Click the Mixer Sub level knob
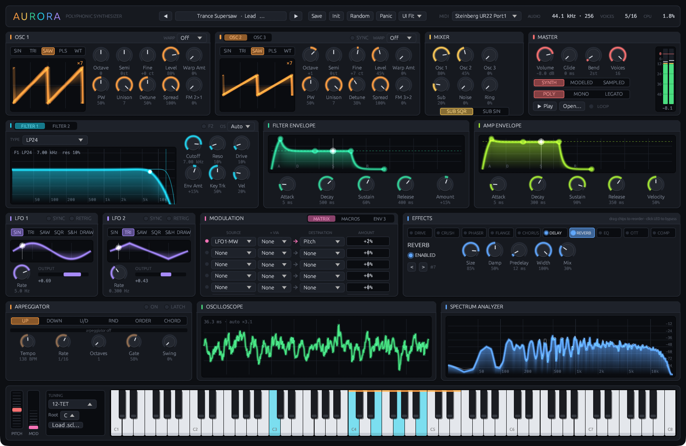This screenshot has width=686, height=446. coord(441,85)
